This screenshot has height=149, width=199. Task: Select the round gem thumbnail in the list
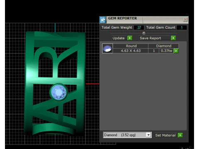[x=107, y=48]
